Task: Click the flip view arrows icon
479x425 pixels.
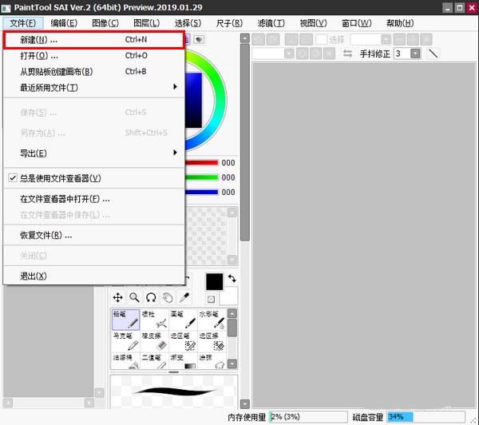Action: tap(347, 54)
